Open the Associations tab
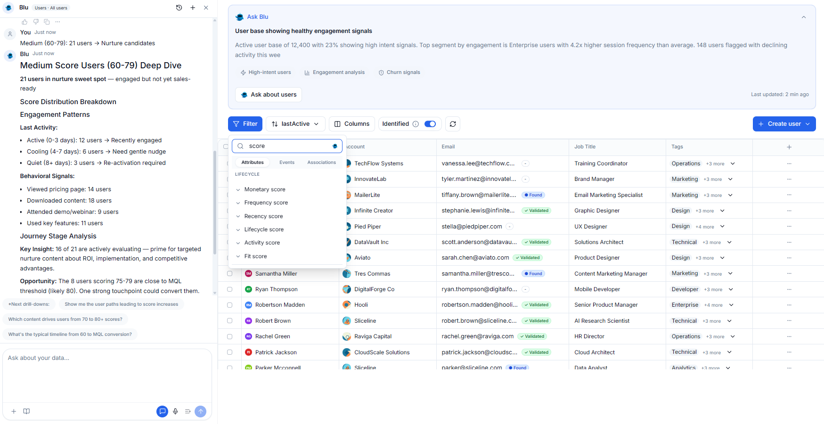 [x=321, y=162]
